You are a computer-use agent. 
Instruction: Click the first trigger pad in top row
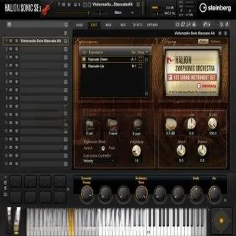tap(16, 181)
